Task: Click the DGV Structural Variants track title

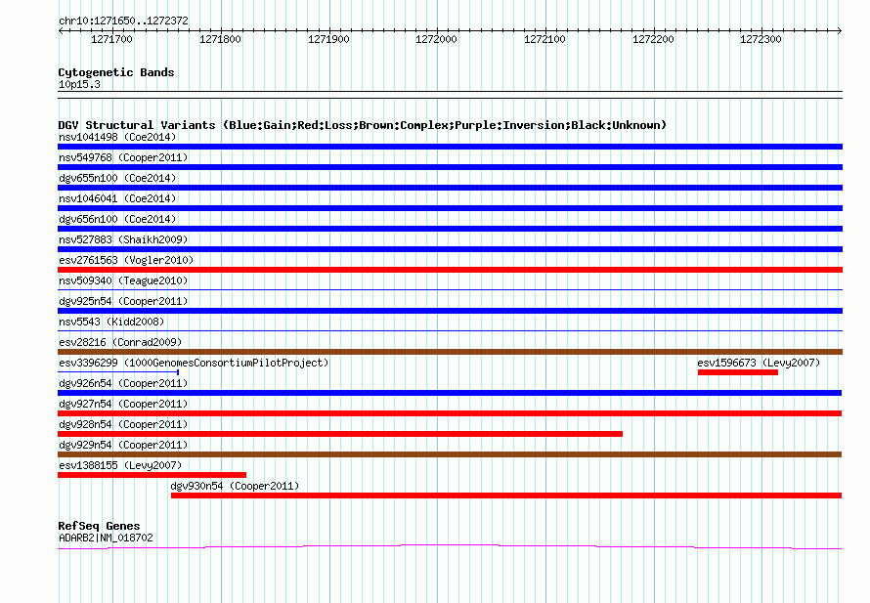Action: 363,125
